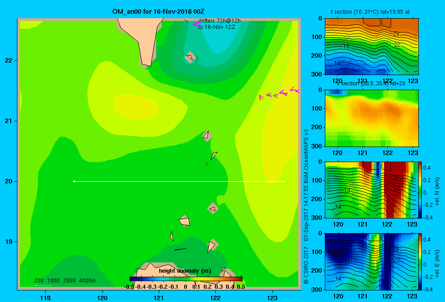The width and height of the screenshot is (445, 302).
Task: Click the magenta drifter arrow beside drifters label
Action: (x=196, y=24)
